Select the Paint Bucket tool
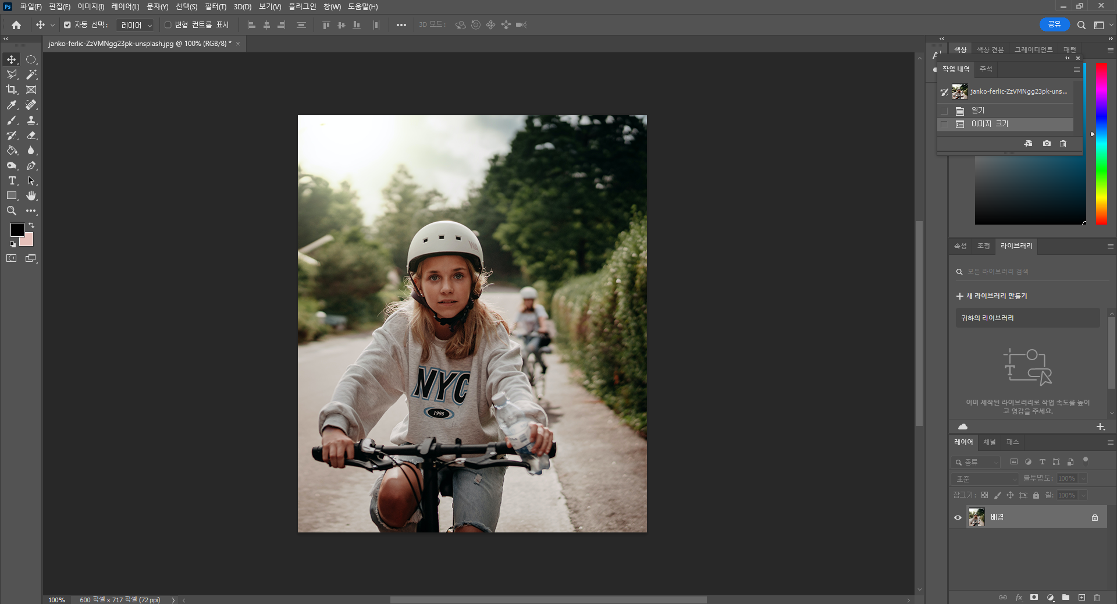1117x604 pixels. coord(12,150)
